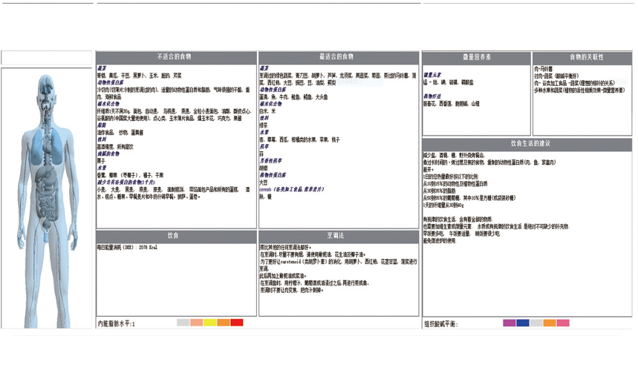Select the purple tissue acid-base balance swatch
Image resolution: width=638 pixels, height=385 pixels.
(x=510, y=323)
